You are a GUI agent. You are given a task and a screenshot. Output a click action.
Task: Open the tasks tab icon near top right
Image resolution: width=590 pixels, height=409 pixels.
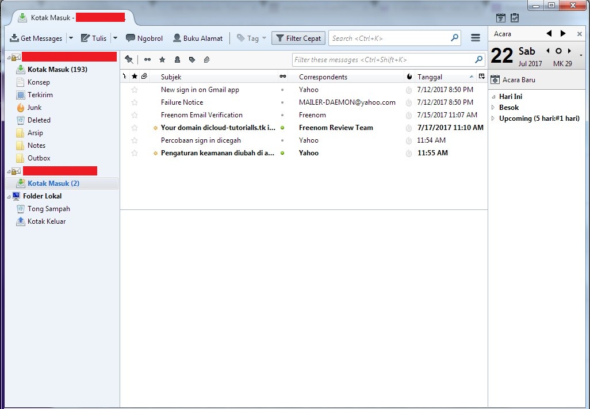515,18
